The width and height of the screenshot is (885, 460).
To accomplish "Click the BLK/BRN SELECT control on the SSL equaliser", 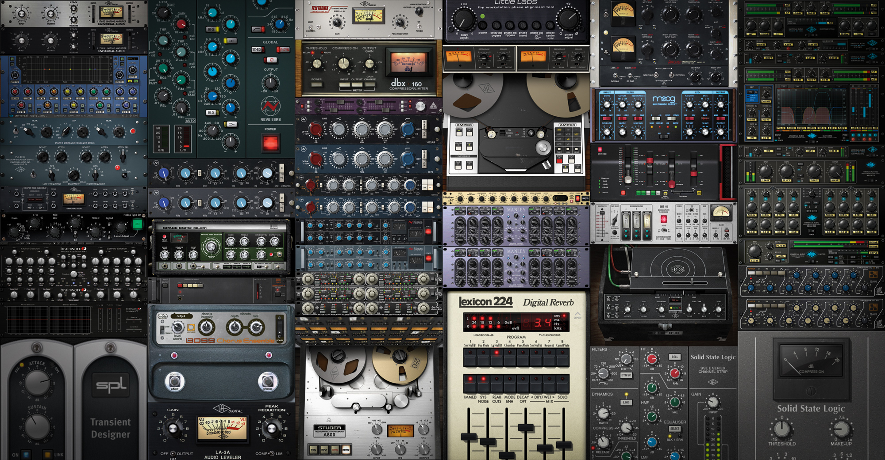I will click(x=675, y=429).
